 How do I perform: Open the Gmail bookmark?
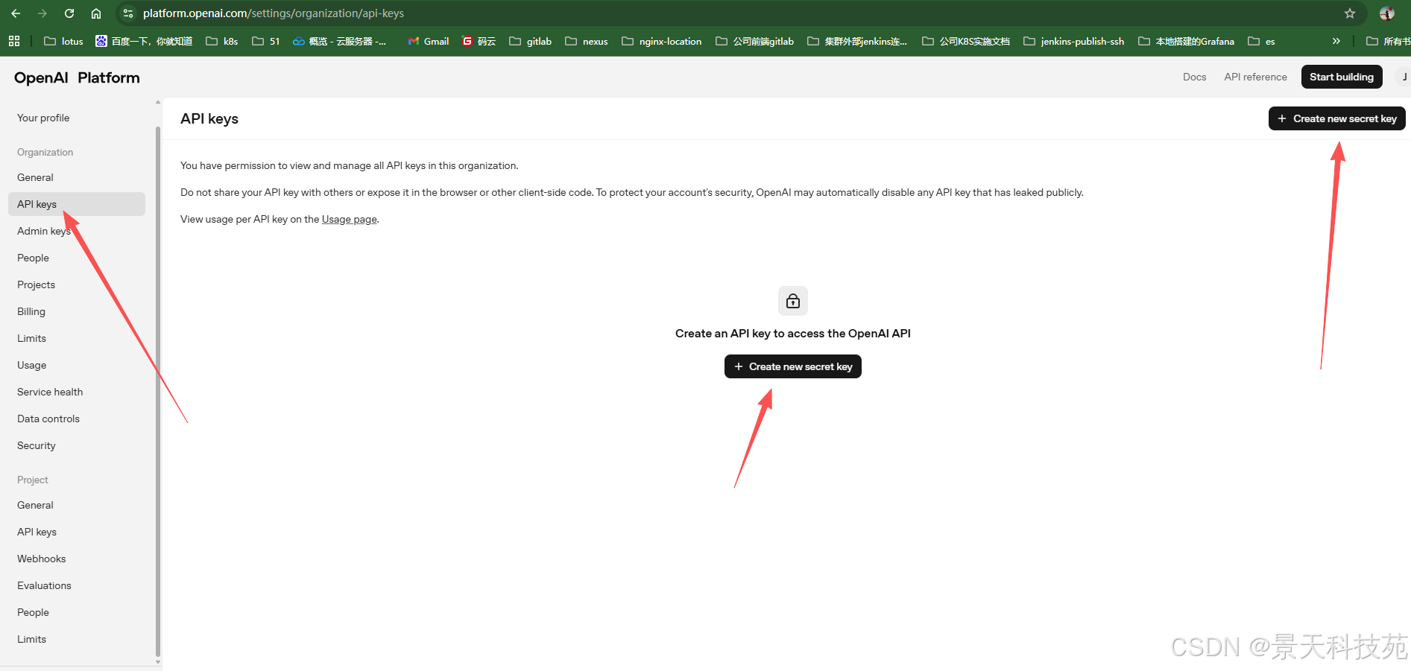click(x=429, y=41)
